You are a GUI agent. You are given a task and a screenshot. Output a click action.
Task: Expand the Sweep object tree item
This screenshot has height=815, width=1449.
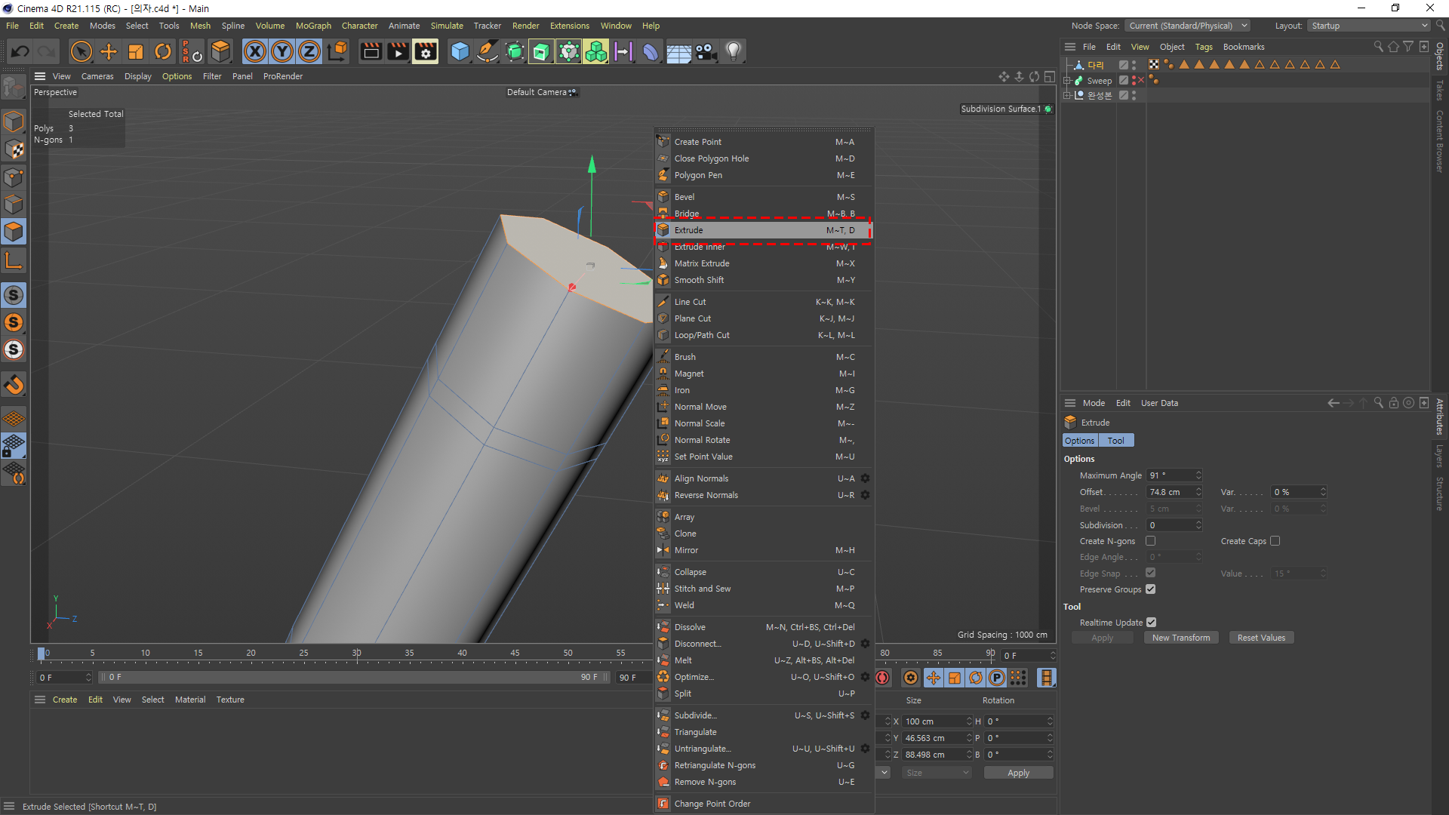1067,81
